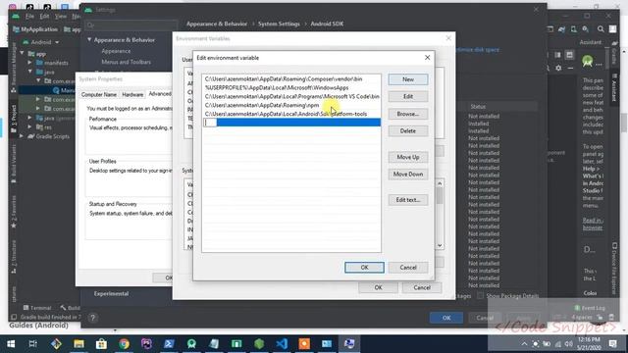Select Experimental in Settings tree
This screenshot has width=628, height=353.
[111, 293]
